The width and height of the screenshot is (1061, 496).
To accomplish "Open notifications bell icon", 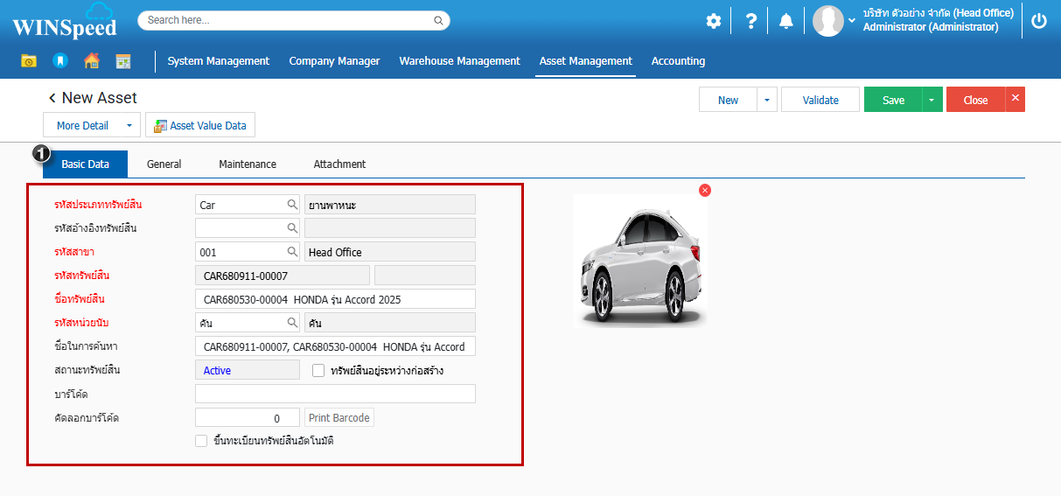I will [786, 21].
